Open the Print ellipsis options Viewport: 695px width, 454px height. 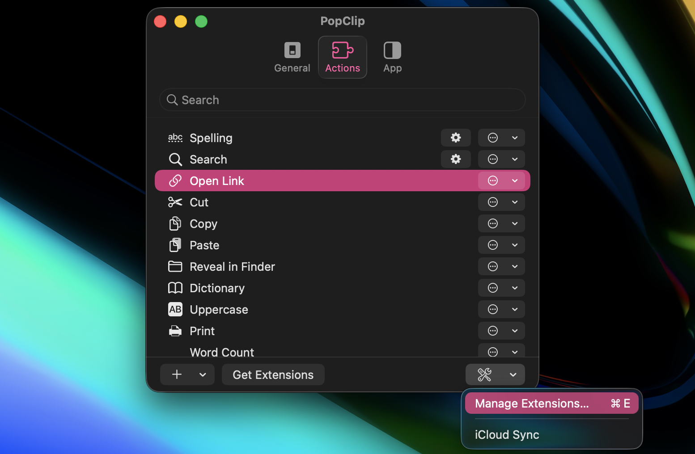coord(493,331)
